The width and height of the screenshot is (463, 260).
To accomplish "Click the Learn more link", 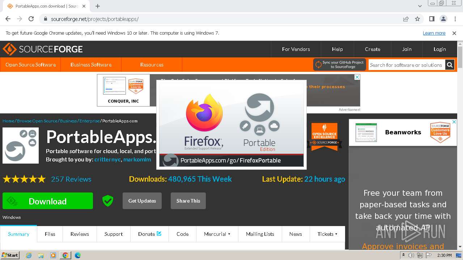I will (x=434, y=33).
